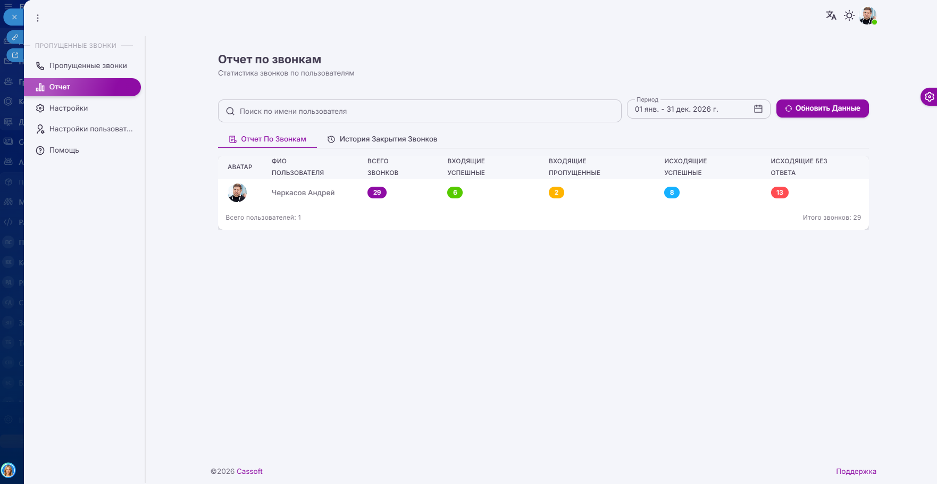937x484 pixels.
Task: Open the Помощь help page
Action: pyautogui.click(x=64, y=151)
